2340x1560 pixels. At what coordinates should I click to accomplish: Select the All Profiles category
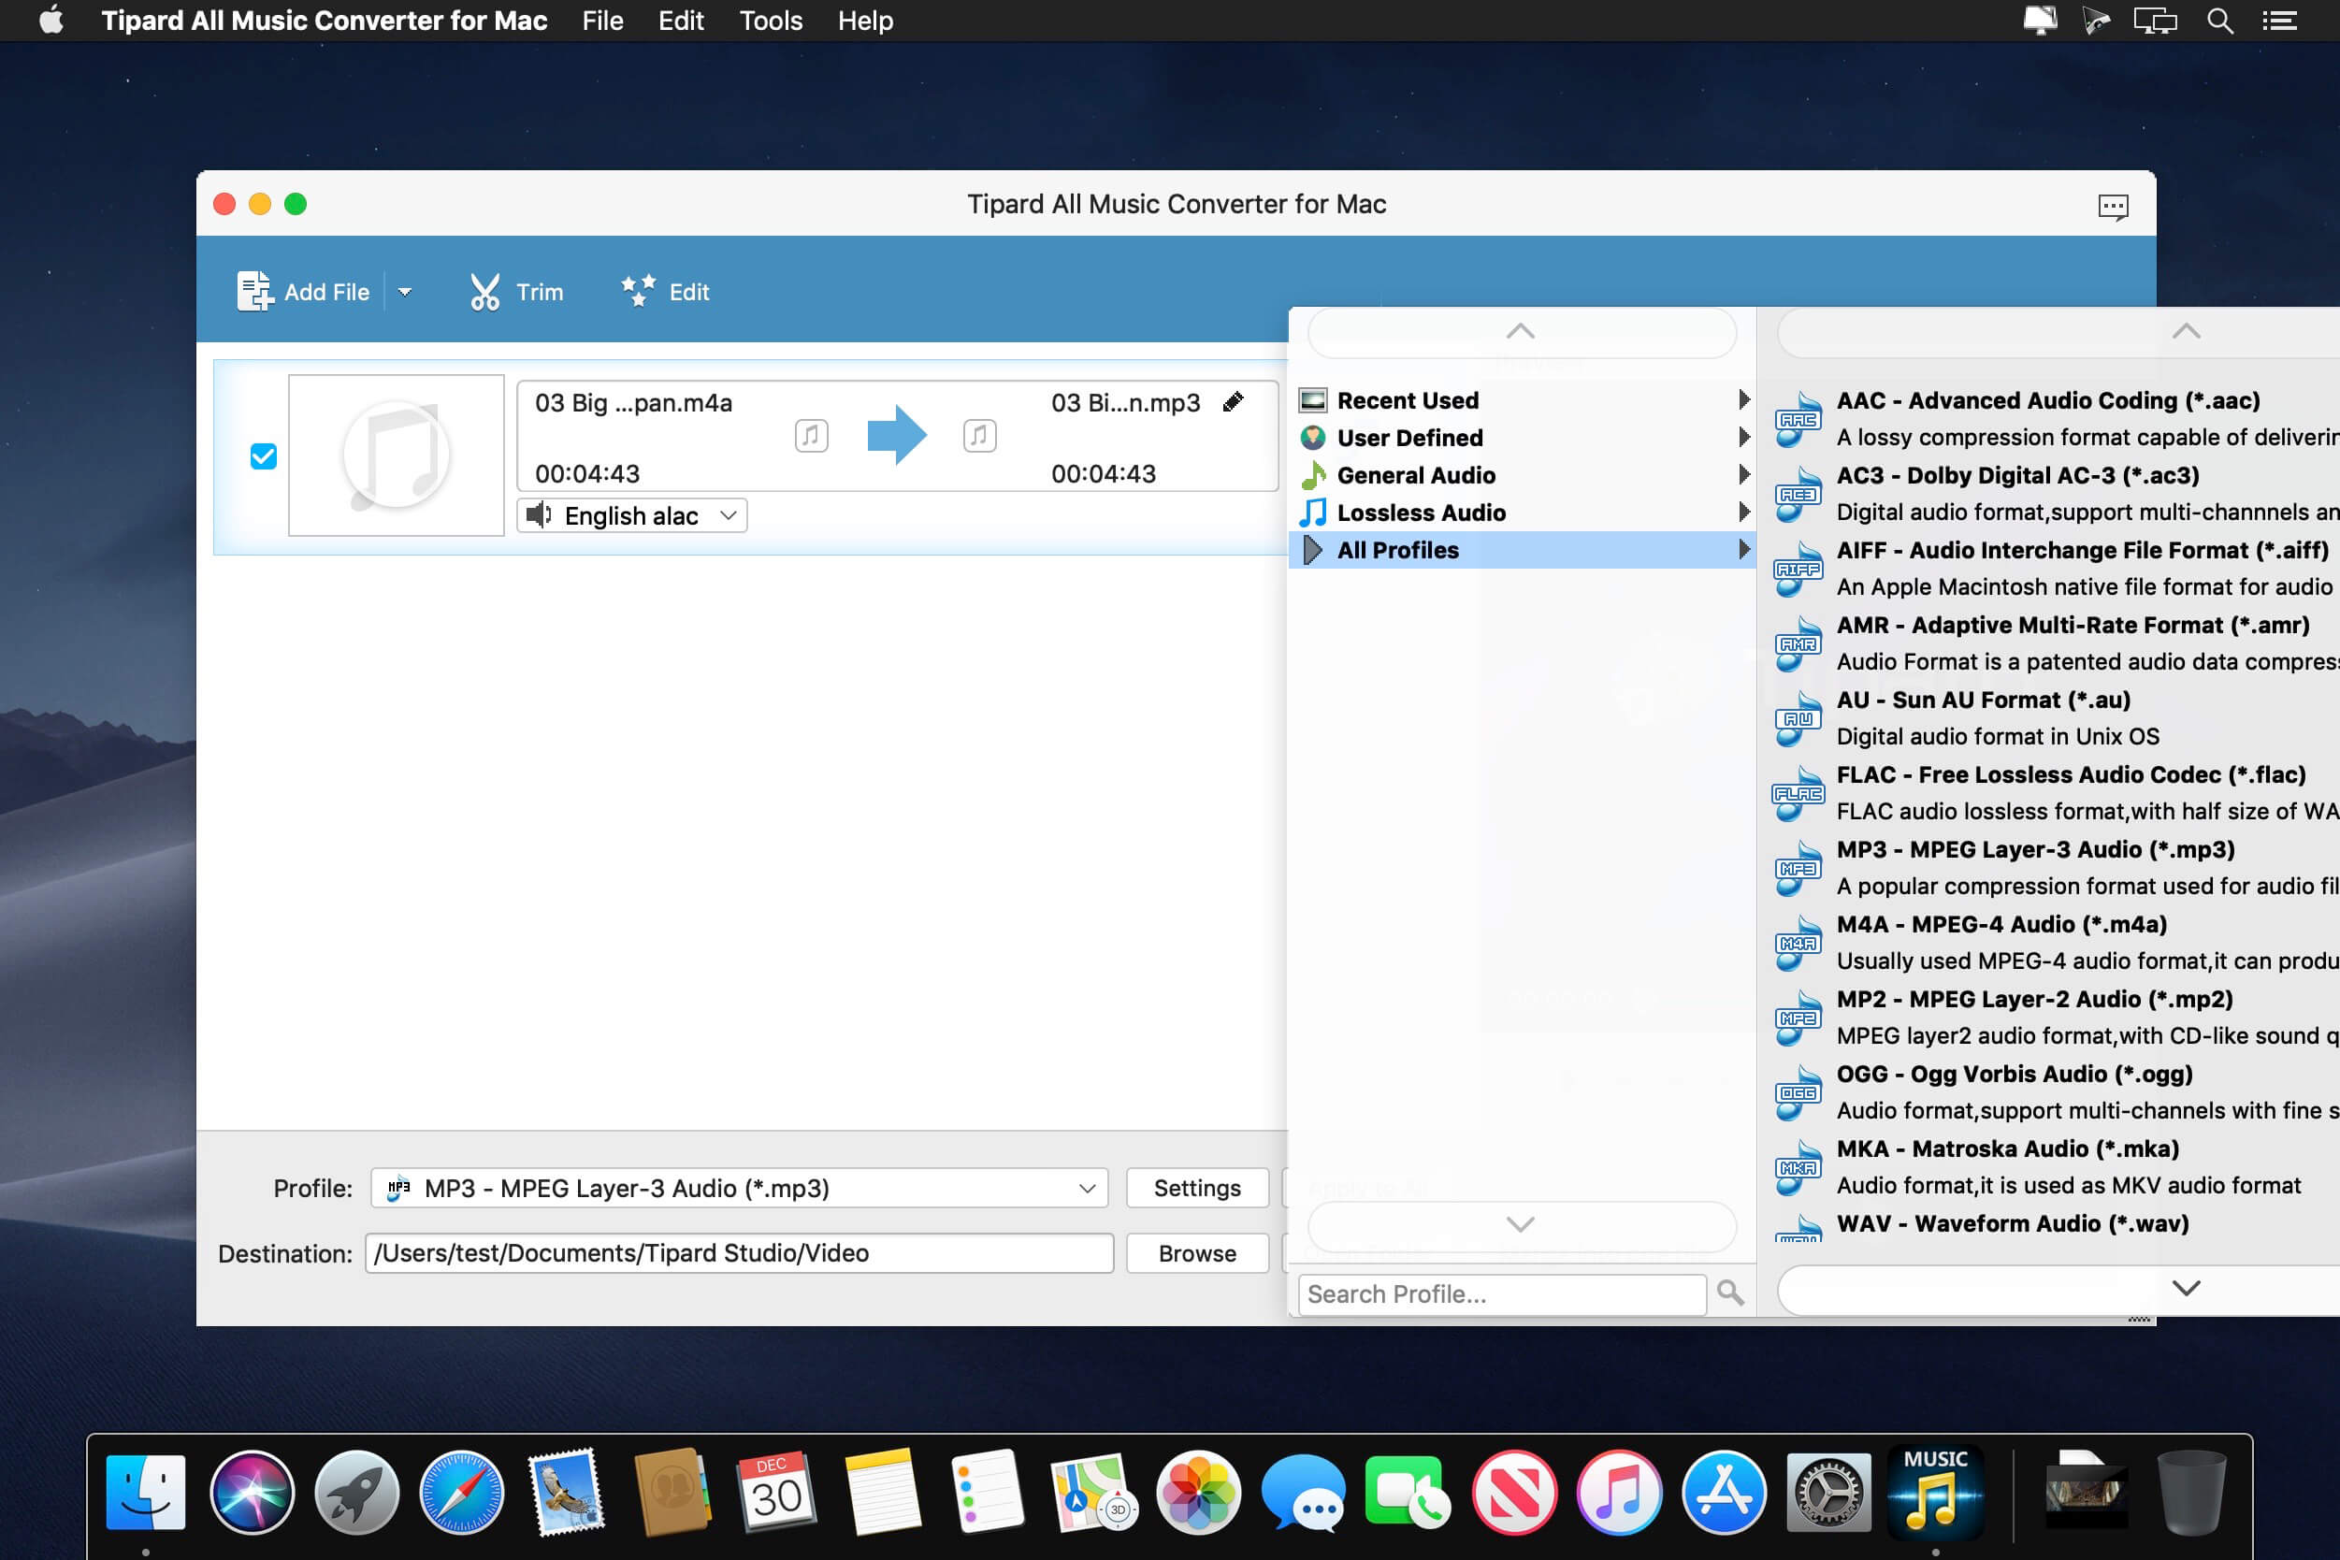[1523, 550]
